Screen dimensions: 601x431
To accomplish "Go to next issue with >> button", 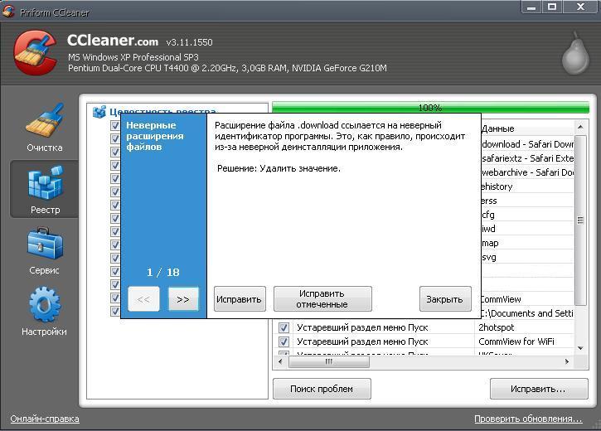I will 183,299.
